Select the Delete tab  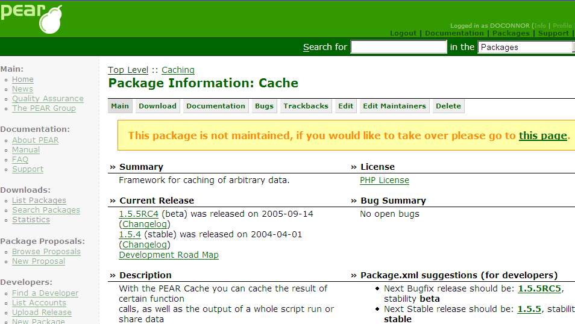pos(448,106)
